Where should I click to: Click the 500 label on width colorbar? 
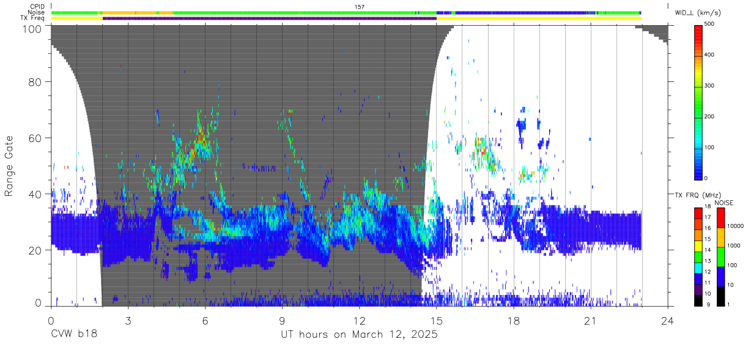pos(711,24)
